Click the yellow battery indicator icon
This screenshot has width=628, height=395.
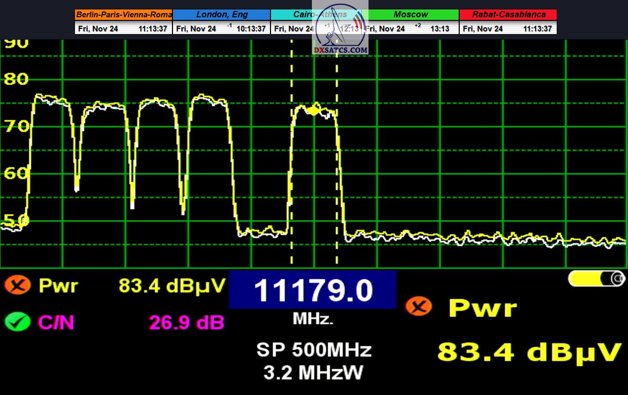click(x=597, y=279)
